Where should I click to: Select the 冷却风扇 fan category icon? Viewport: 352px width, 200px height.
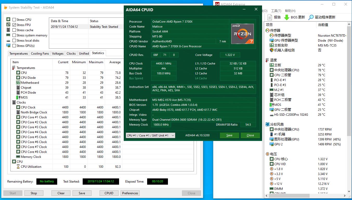click(267, 124)
